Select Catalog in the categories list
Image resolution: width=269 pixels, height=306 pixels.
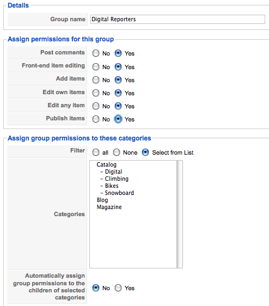[x=106, y=164]
